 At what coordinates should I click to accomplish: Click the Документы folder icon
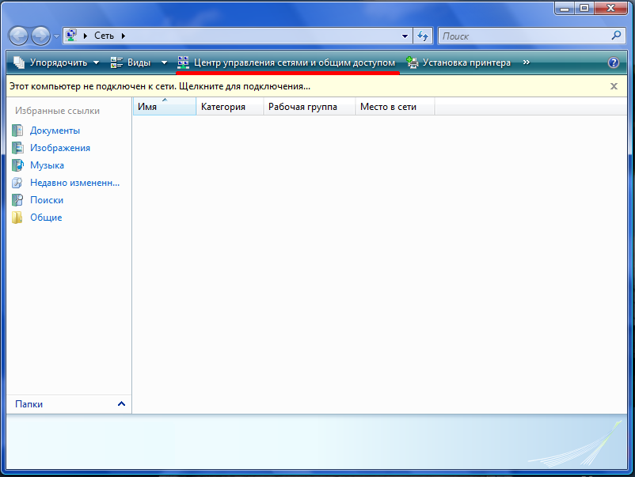coord(17,131)
